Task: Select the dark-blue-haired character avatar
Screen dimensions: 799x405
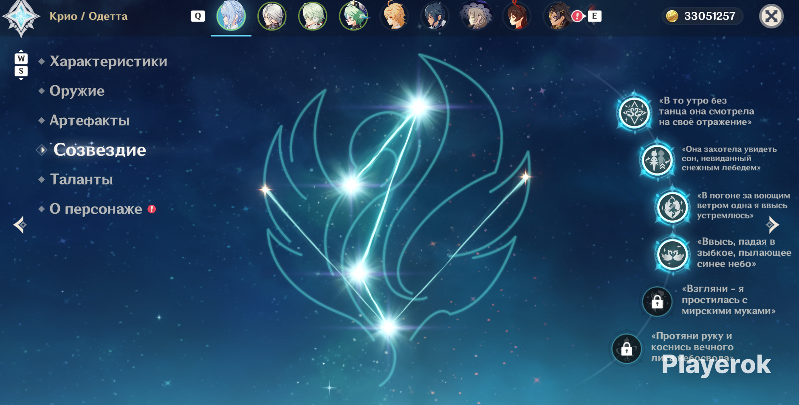Action: pos(435,16)
